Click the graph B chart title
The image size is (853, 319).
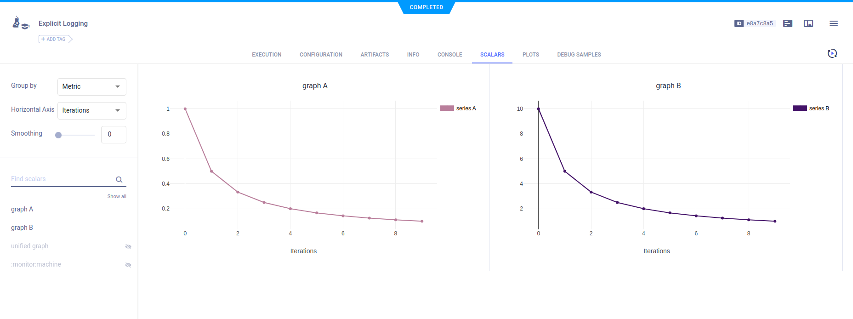tap(668, 85)
